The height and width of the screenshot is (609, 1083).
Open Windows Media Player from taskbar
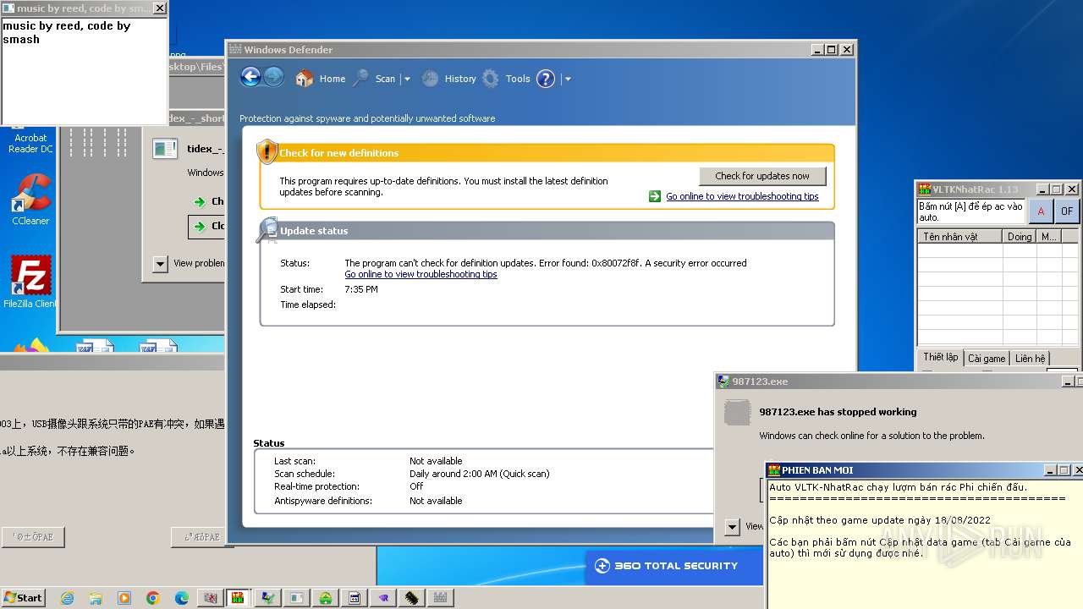pos(124,598)
